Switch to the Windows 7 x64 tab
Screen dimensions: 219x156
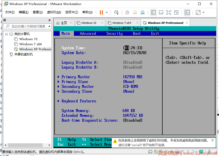pyautogui.click(x=122, y=23)
